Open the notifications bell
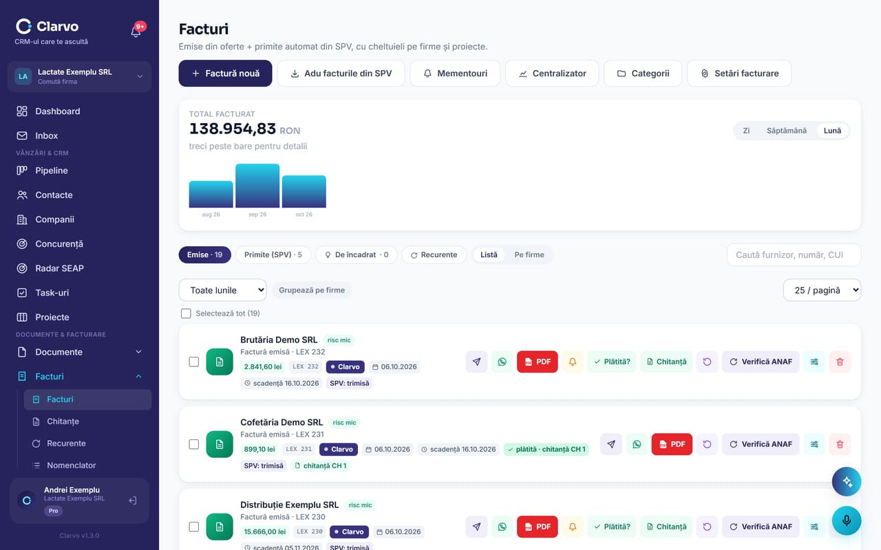 (136, 31)
